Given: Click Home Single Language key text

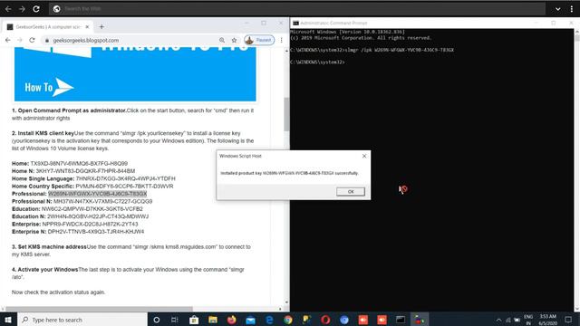Looking at the screenshot, I should pos(126,178).
